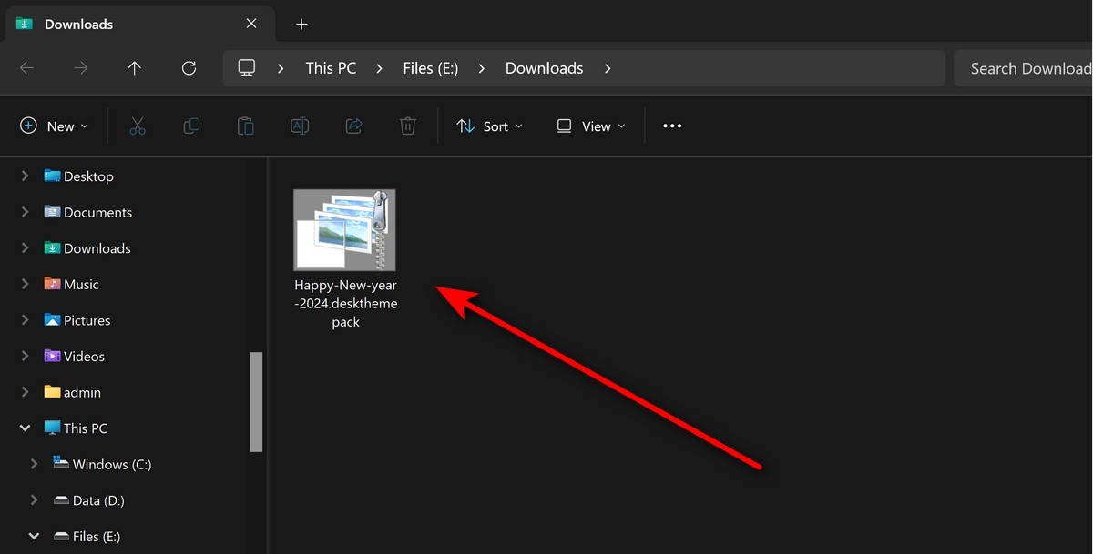Click the Cut scissors icon
This screenshot has width=1093, height=554.
pyautogui.click(x=138, y=126)
